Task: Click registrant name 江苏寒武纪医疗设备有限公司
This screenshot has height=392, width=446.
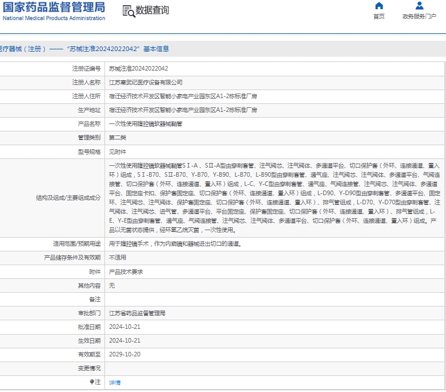Action: [x=146, y=83]
